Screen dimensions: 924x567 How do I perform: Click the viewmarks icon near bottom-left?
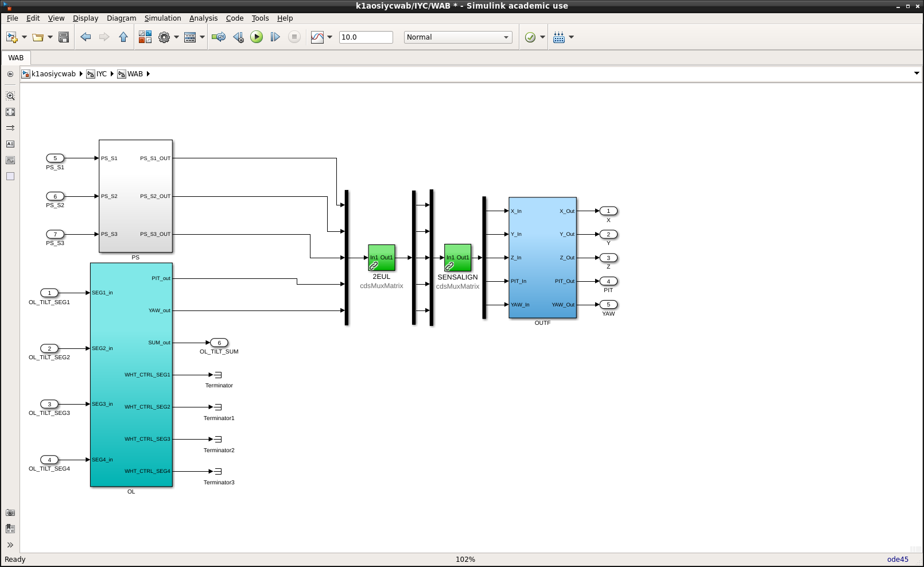tap(10, 529)
